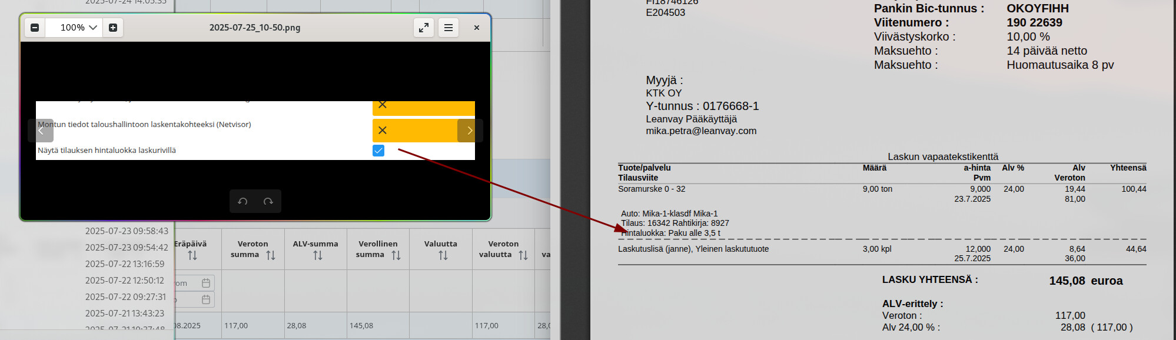Open calendar for the upper date filter
The height and width of the screenshot is (340, 1176).
coord(206,283)
